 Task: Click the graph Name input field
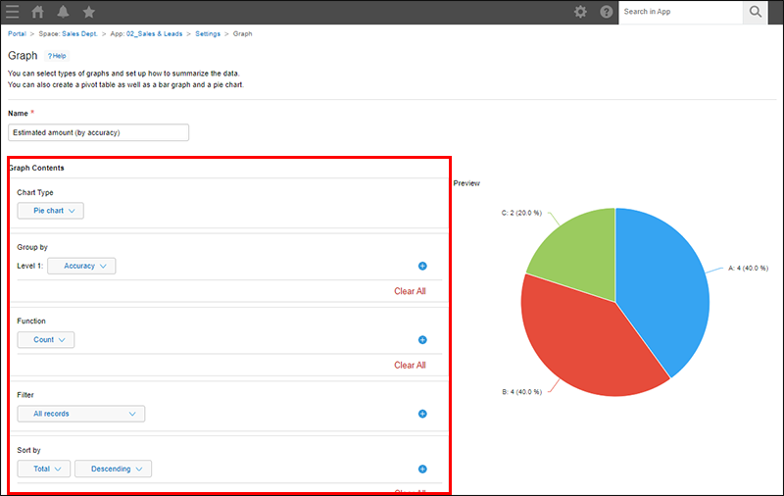tap(98, 132)
